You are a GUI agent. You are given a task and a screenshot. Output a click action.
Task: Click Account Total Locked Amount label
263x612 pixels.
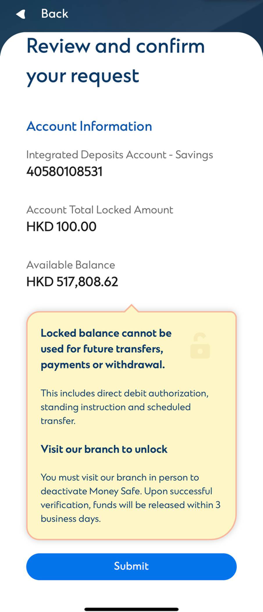tap(100, 210)
